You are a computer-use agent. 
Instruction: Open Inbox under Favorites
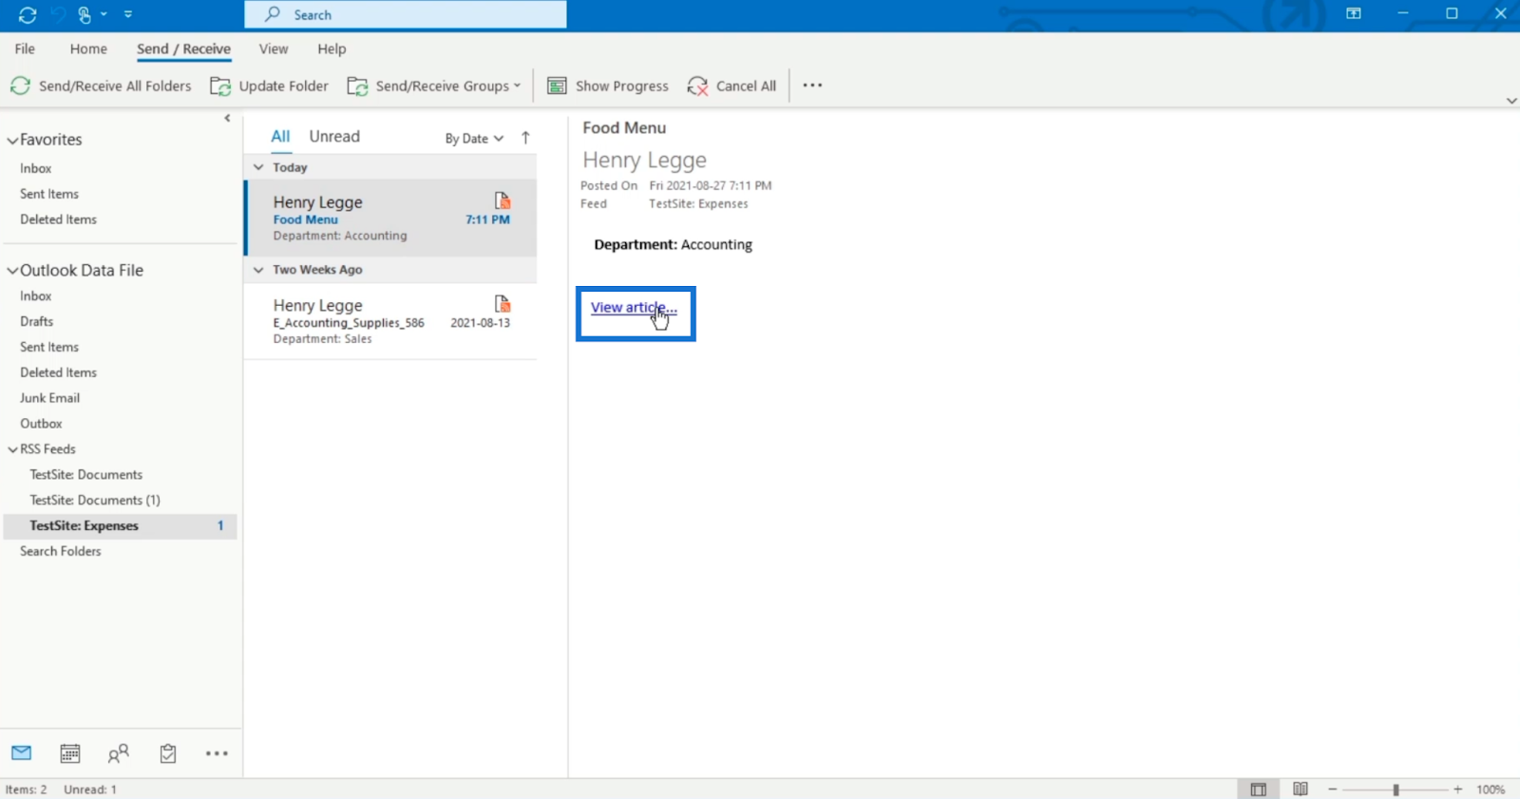(x=36, y=168)
